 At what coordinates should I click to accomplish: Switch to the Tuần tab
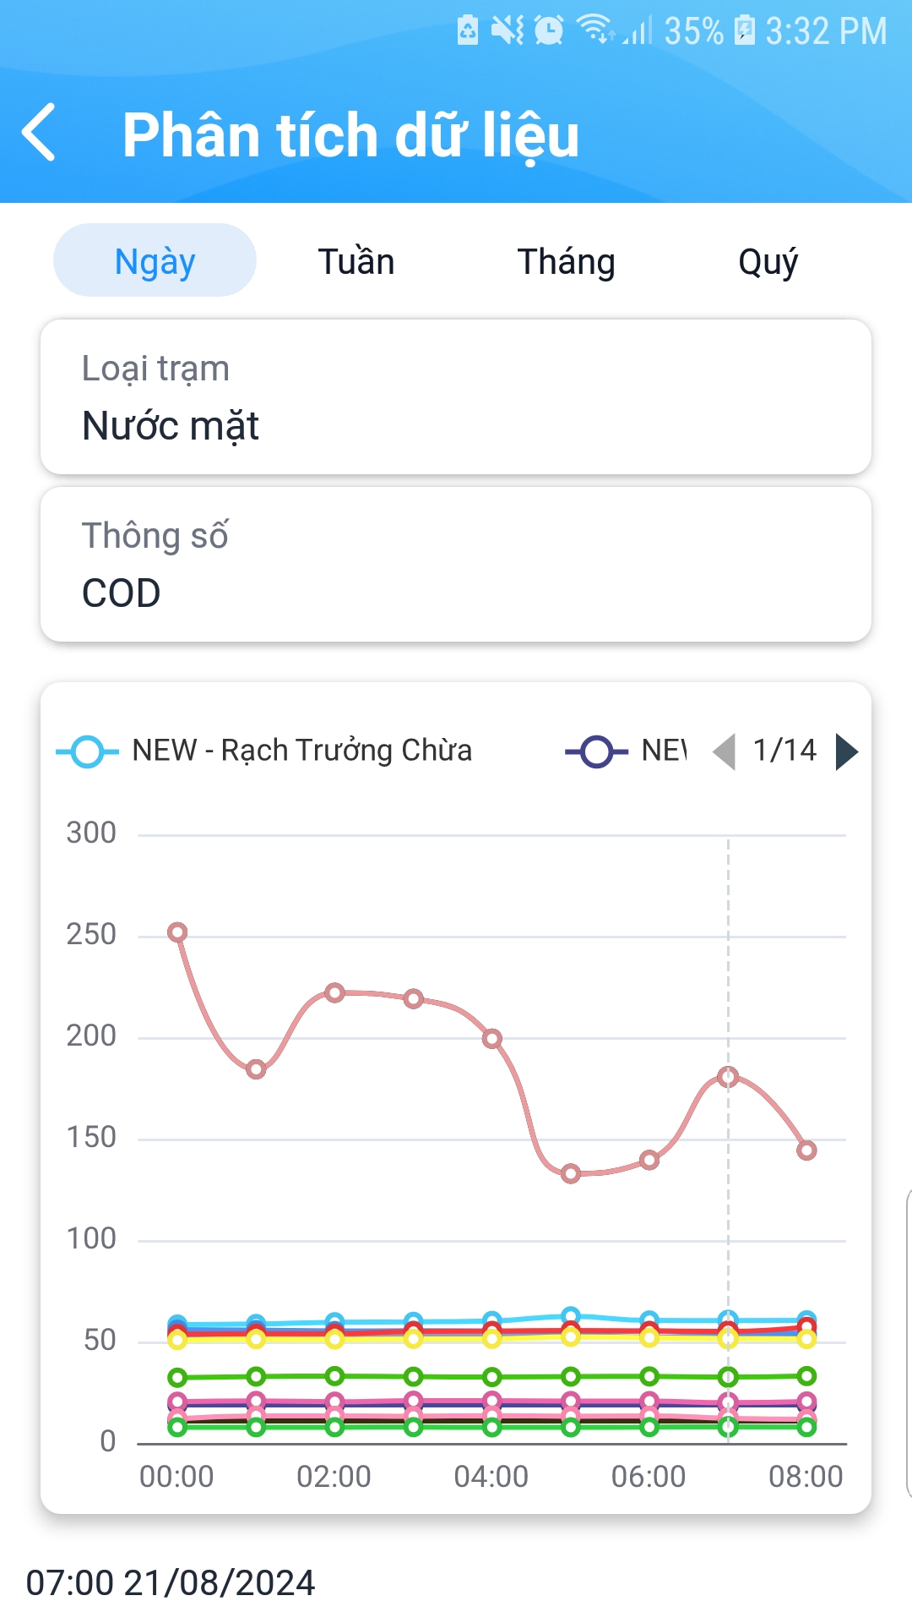356,261
